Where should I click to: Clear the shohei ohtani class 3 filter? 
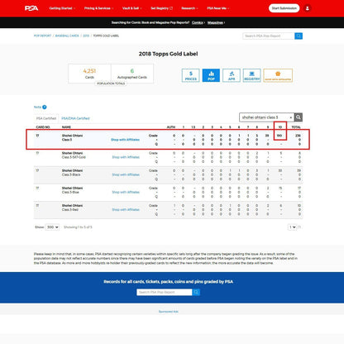[291, 117]
